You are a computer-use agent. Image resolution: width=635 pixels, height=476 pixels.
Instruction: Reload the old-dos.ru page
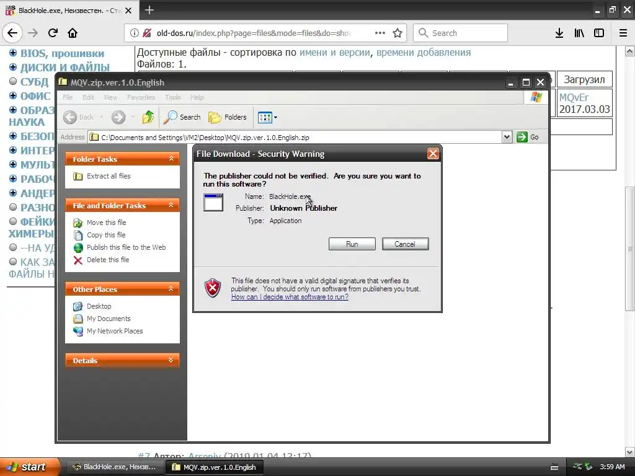pyautogui.click(x=53, y=33)
